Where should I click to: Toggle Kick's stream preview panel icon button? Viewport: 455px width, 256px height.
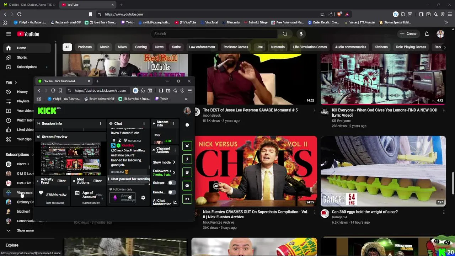pyautogui.click(x=187, y=146)
